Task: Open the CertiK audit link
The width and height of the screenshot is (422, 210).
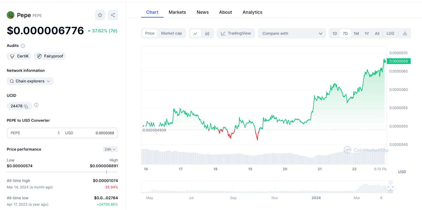Action: click(19, 56)
